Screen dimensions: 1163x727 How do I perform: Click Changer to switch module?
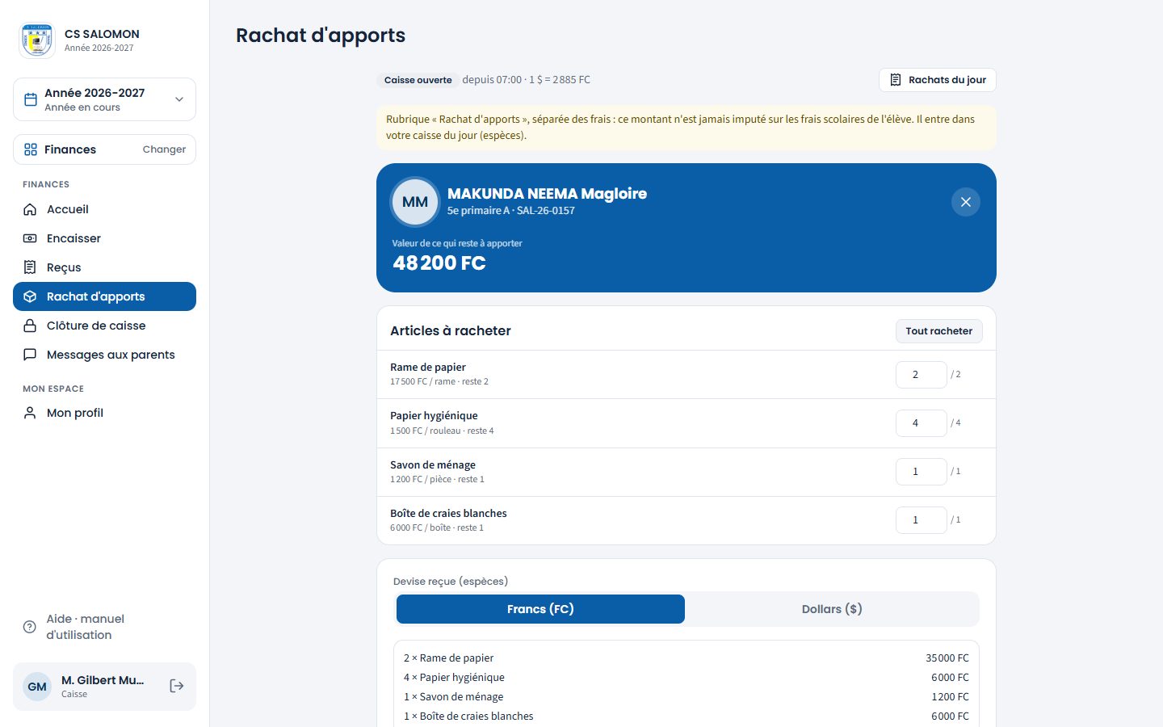[x=164, y=149]
